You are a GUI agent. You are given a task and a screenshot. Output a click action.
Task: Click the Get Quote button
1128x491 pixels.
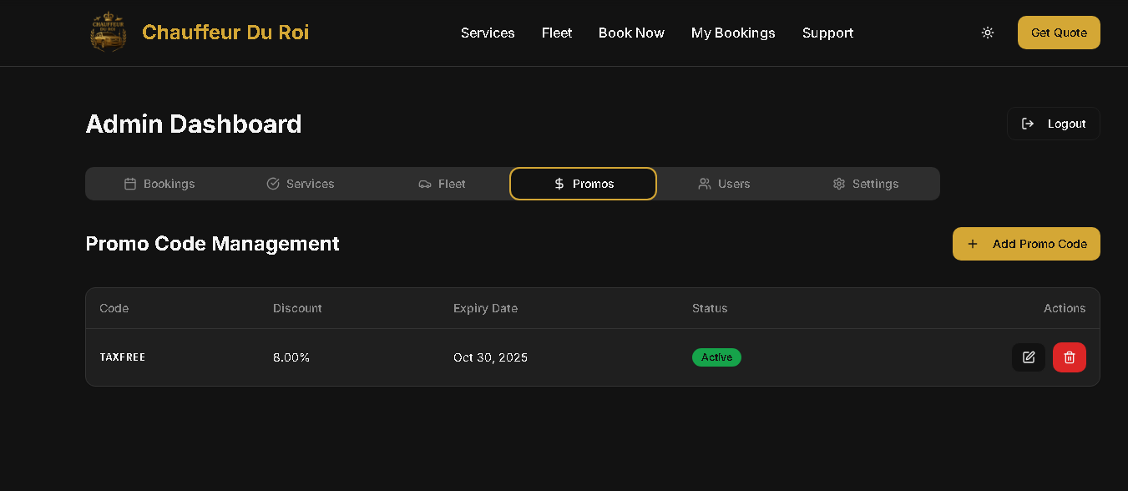[x=1058, y=33]
